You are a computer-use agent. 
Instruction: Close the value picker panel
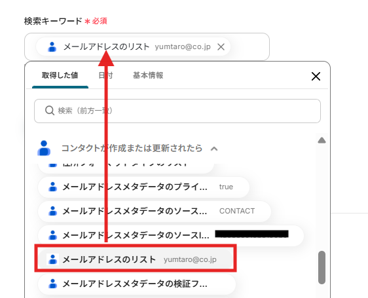(316, 77)
